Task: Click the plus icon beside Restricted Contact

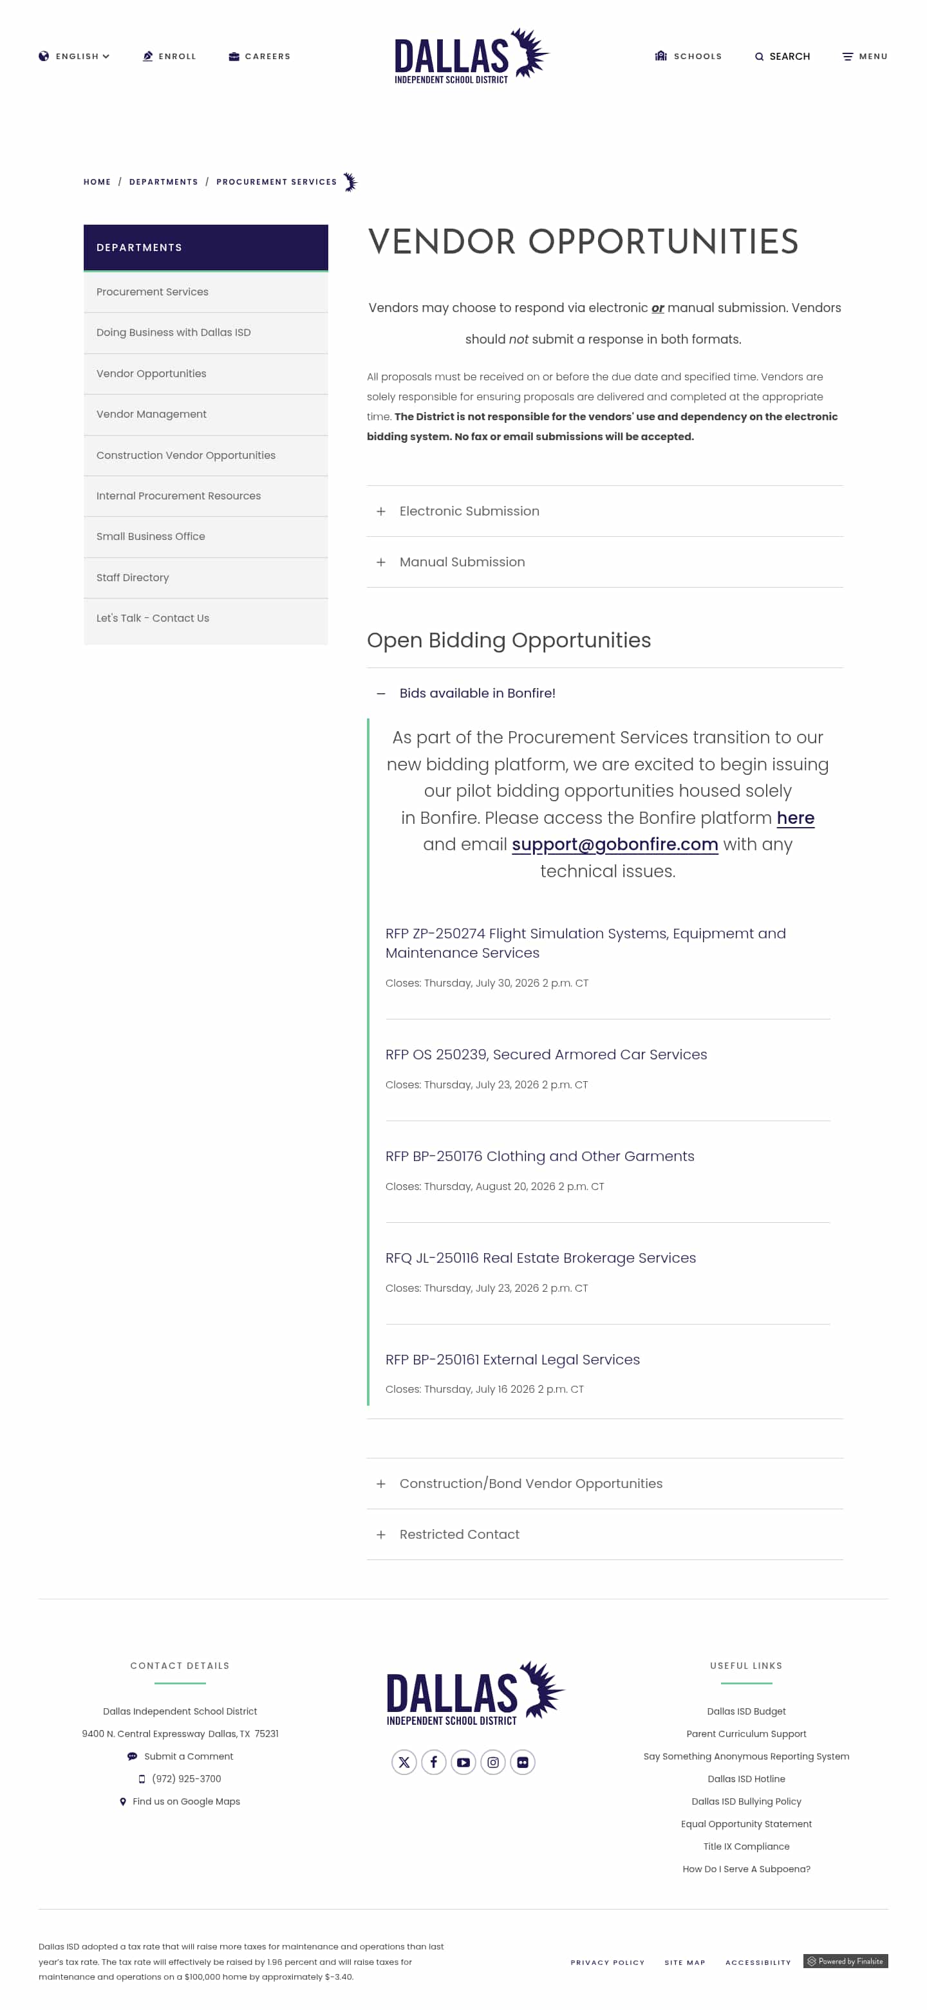Action: 381,1534
